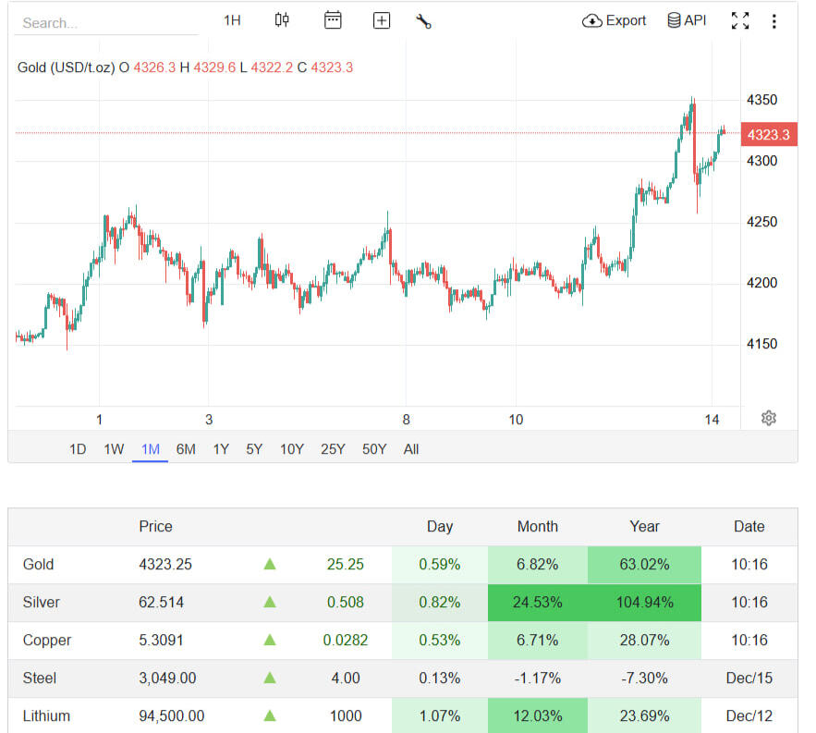The height and width of the screenshot is (733, 816).
Task: Open the Gold commodity link
Action: point(39,564)
